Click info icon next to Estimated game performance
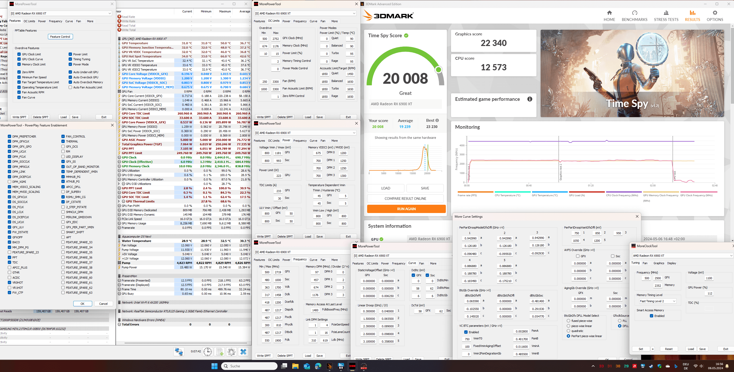 529,99
